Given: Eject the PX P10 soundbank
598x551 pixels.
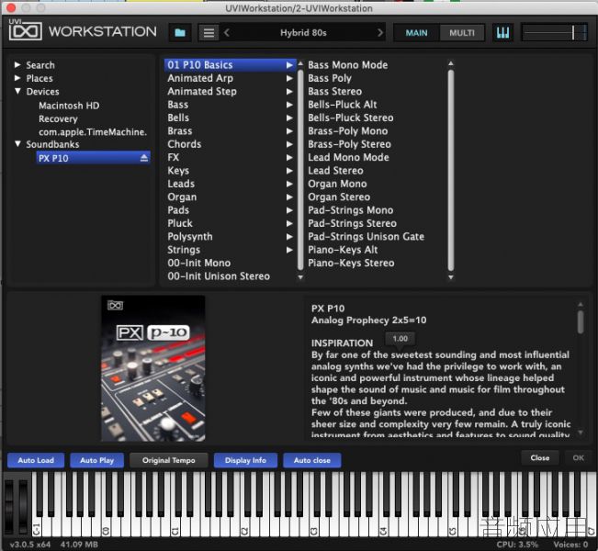Looking at the screenshot, I should point(144,158).
